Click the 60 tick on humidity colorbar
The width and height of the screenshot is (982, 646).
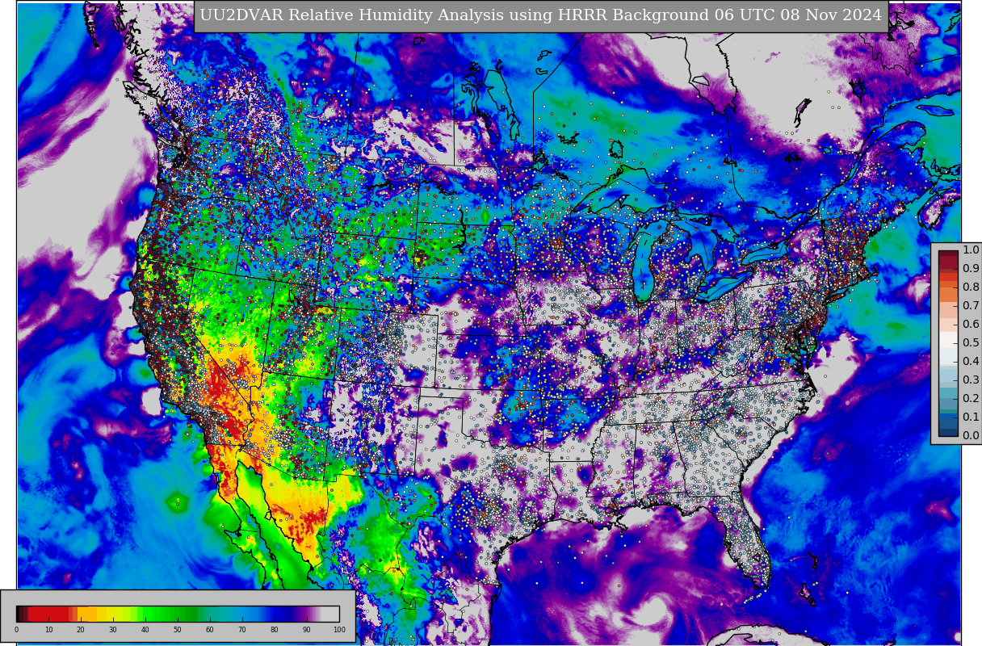pos(210,630)
